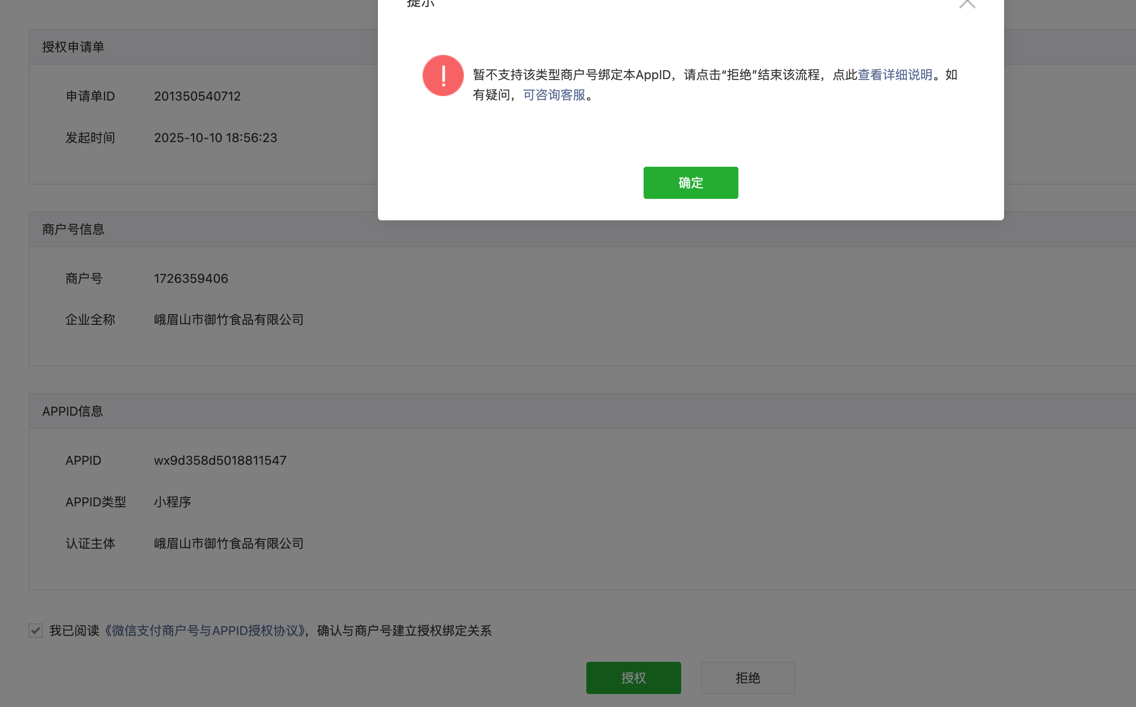This screenshot has height=707, width=1136.
Task: Close the 提示 dialog with the X icon
Action: tap(966, 4)
